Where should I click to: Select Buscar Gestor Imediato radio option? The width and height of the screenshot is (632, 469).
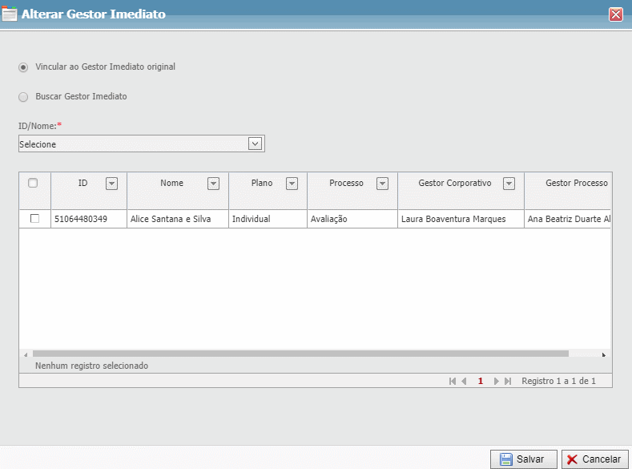click(23, 97)
